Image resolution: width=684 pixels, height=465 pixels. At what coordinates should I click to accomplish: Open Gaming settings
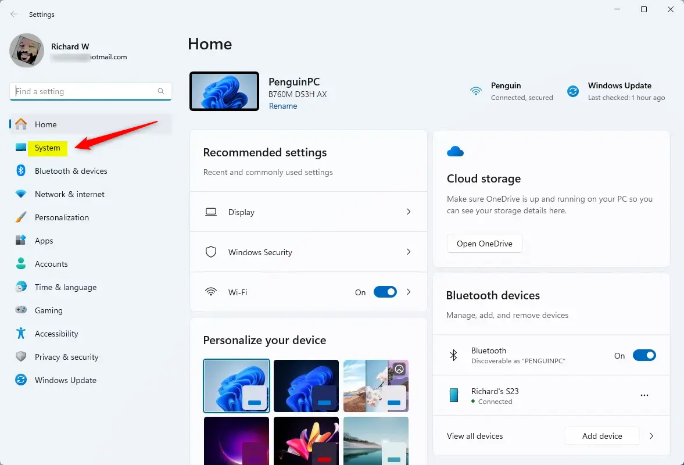click(91, 310)
